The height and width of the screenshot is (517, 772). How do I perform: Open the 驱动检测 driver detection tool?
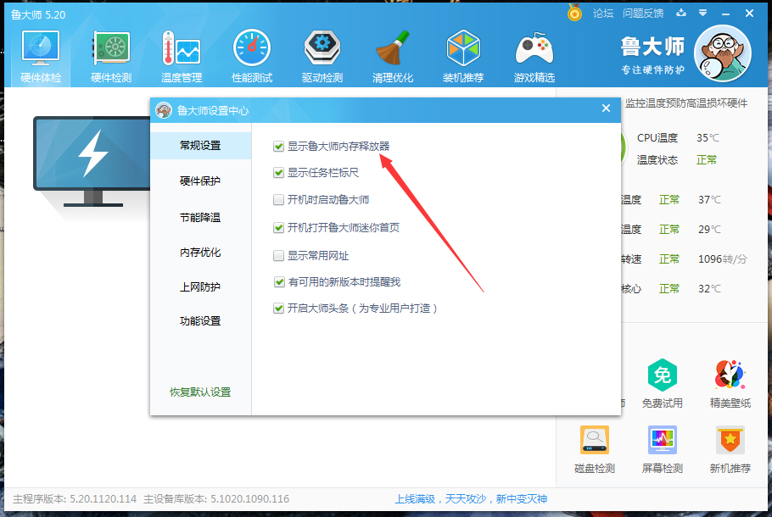coord(322,53)
